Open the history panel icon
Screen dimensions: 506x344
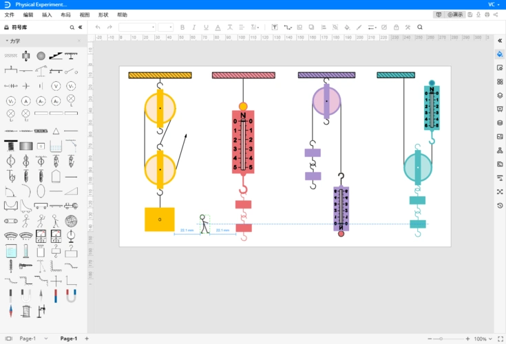(500, 205)
